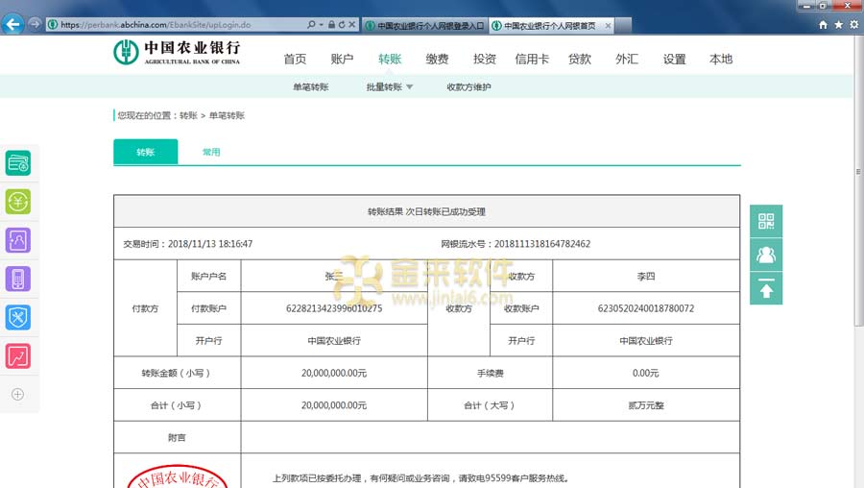The width and height of the screenshot is (864, 488).
Task: Click the browser forward arrow button
Action: point(35,24)
